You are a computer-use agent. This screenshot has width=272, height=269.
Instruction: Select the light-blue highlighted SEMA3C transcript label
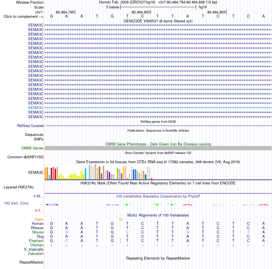(x=36, y=108)
